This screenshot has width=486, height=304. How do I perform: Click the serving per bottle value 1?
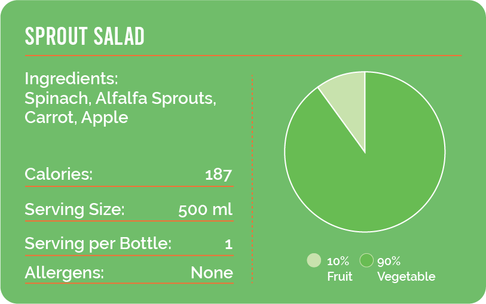pos(228,244)
